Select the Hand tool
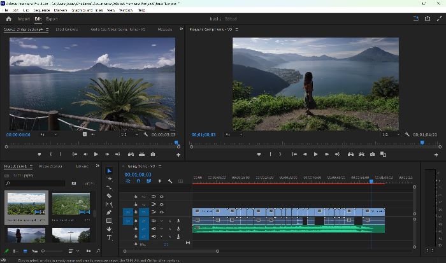Image resolution: width=446 pixels, height=263 pixels. [x=109, y=229]
